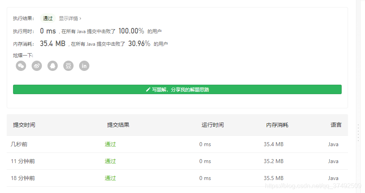
Task: Click the 执行用时 label
Action: tap(23, 32)
